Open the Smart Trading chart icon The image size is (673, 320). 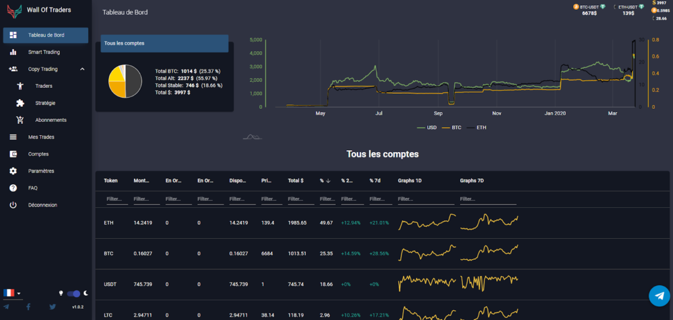coord(13,52)
